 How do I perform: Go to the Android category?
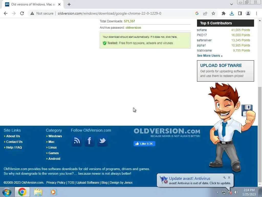[x=54, y=159]
